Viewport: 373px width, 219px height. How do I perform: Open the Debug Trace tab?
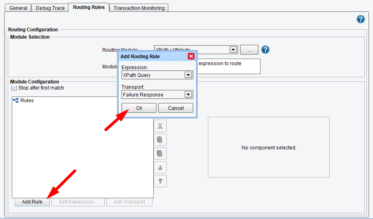tap(50, 8)
